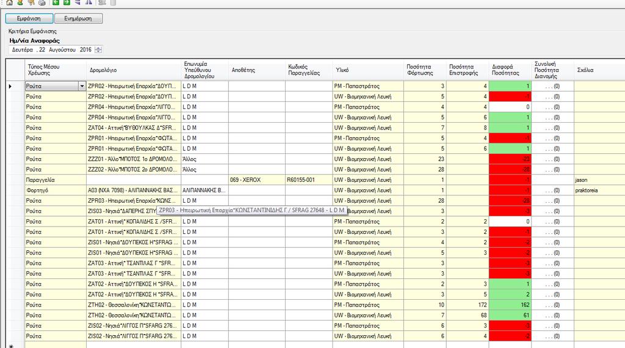Click loading quantity 10 in ZTH02 ΠΜ row
625x348 pixels.
tap(425, 305)
